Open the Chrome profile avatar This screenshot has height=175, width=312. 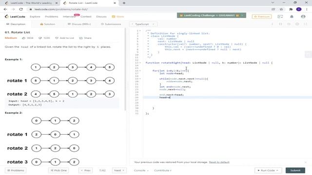pyautogui.click(x=299, y=9)
